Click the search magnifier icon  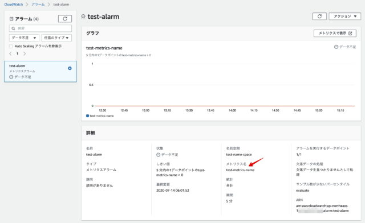pos(13,28)
